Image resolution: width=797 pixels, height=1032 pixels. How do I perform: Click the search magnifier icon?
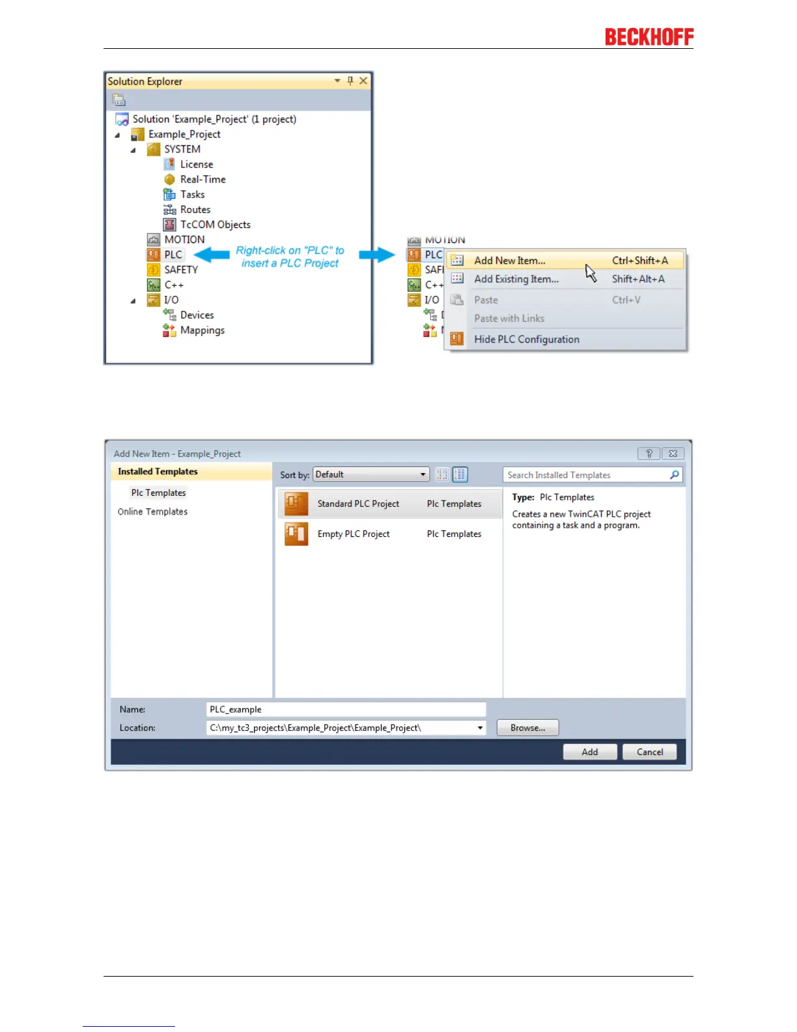(x=675, y=475)
